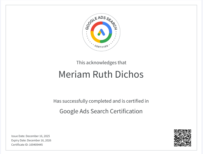This screenshot has height=154, width=203.
Task: Click 'December 16, 2026' expiry date value
Action: click(39, 140)
